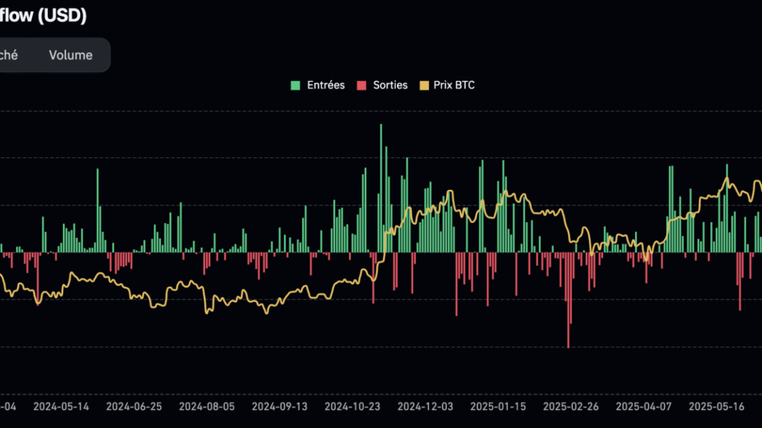Switch to the Marché tab

(10, 55)
